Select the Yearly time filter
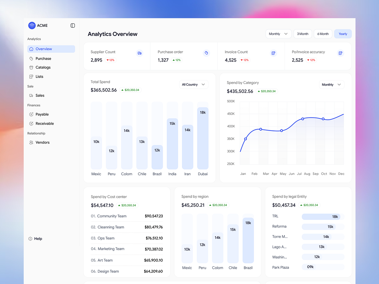The height and width of the screenshot is (284, 379). click(343, 34)
